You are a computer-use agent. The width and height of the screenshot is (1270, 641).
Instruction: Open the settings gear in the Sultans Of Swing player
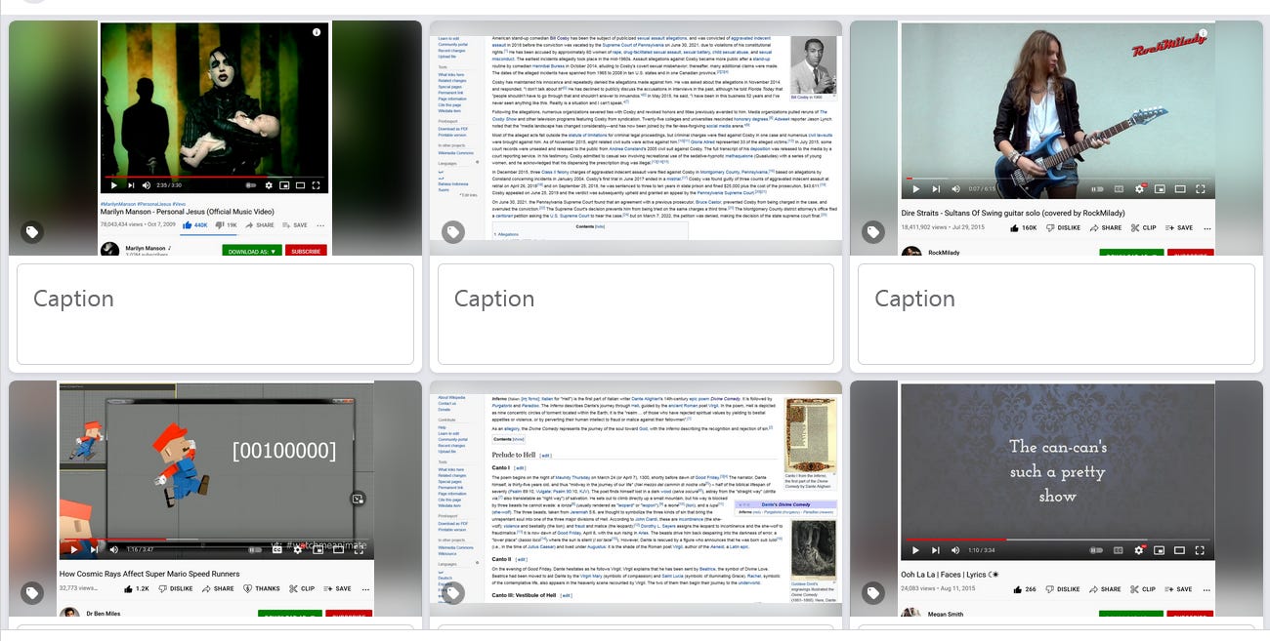pos(1139,189)
